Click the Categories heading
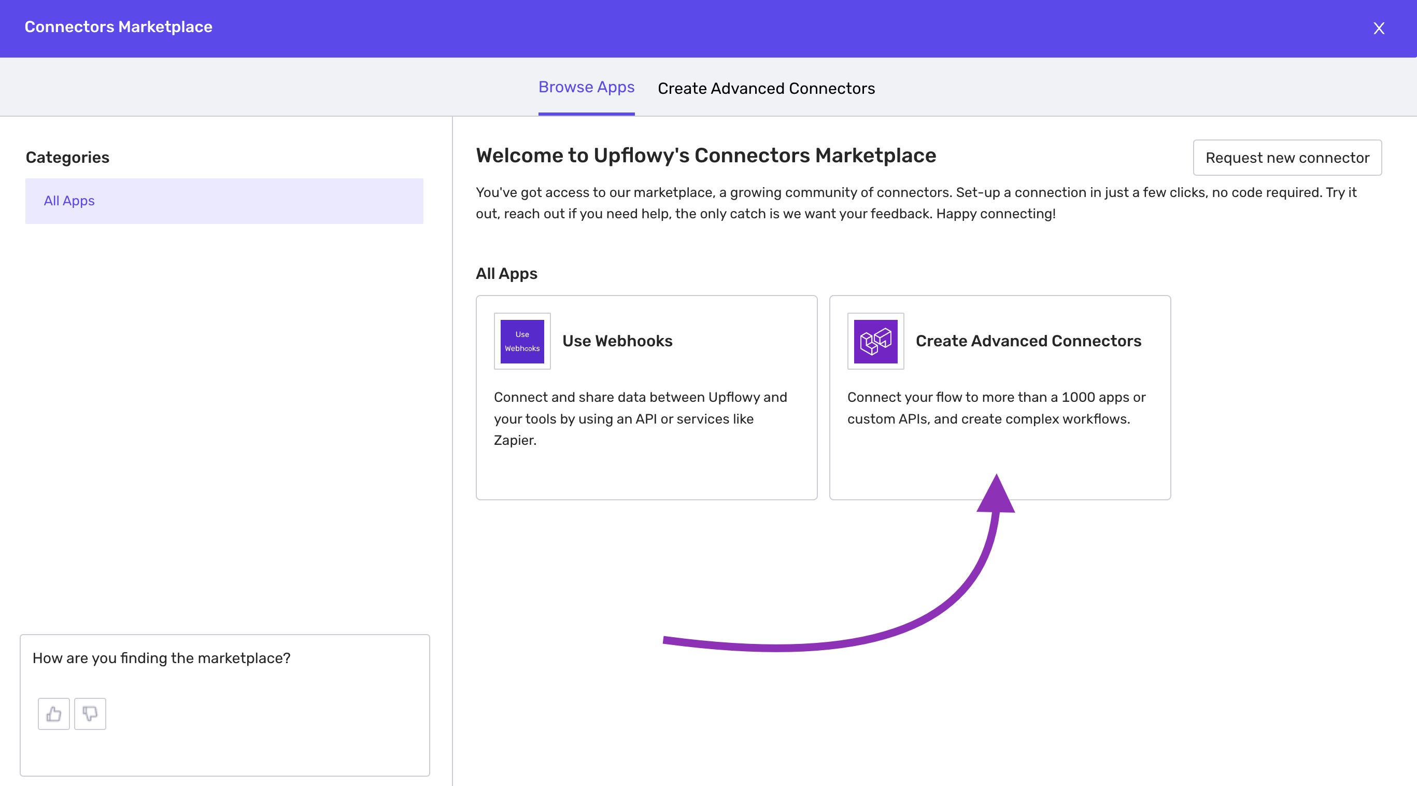The height and width of the screenshot is (786, 1417). tap(68, 158)
